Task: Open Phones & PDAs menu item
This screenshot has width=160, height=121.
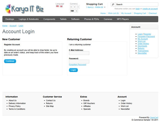Action: click(91, 19)
